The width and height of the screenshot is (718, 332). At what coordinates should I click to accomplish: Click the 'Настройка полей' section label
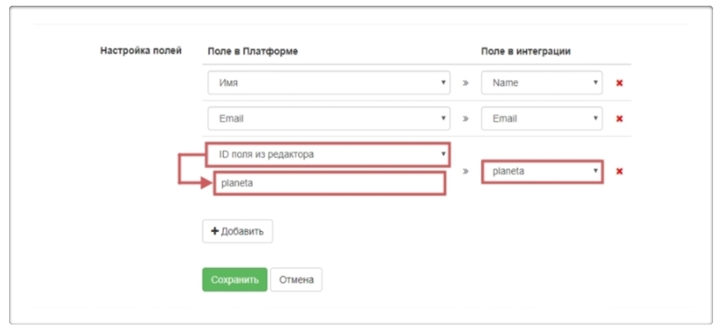[x=140, y=51]
